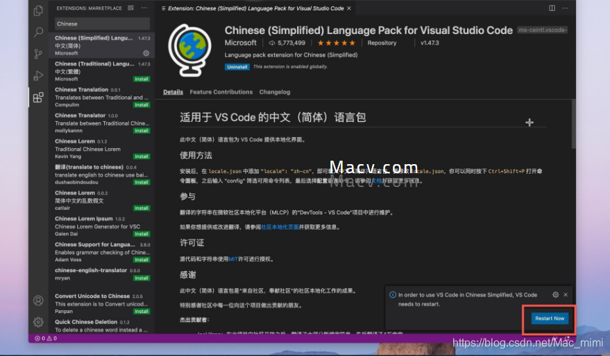Screen dimensions: 610x356
Task: Clear extensions search results icon
Action: [130, 8]
